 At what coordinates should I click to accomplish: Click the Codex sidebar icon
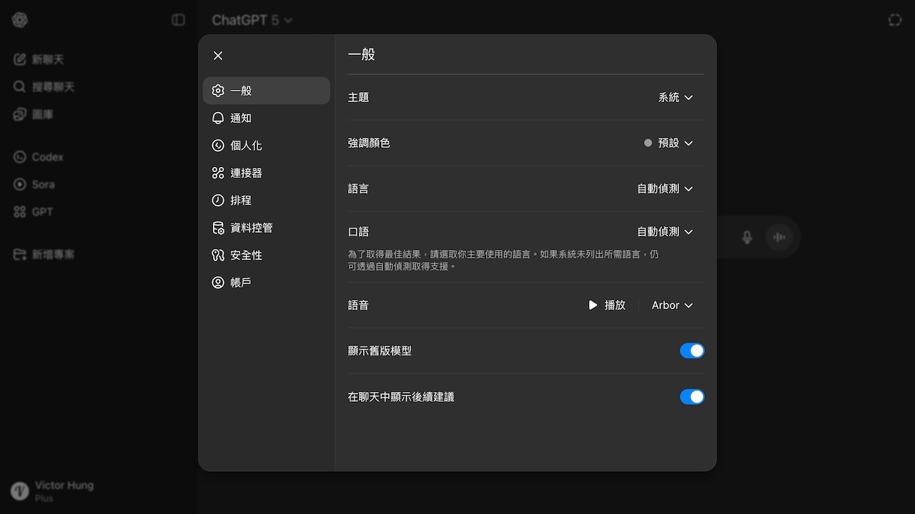tap(20, 156)
